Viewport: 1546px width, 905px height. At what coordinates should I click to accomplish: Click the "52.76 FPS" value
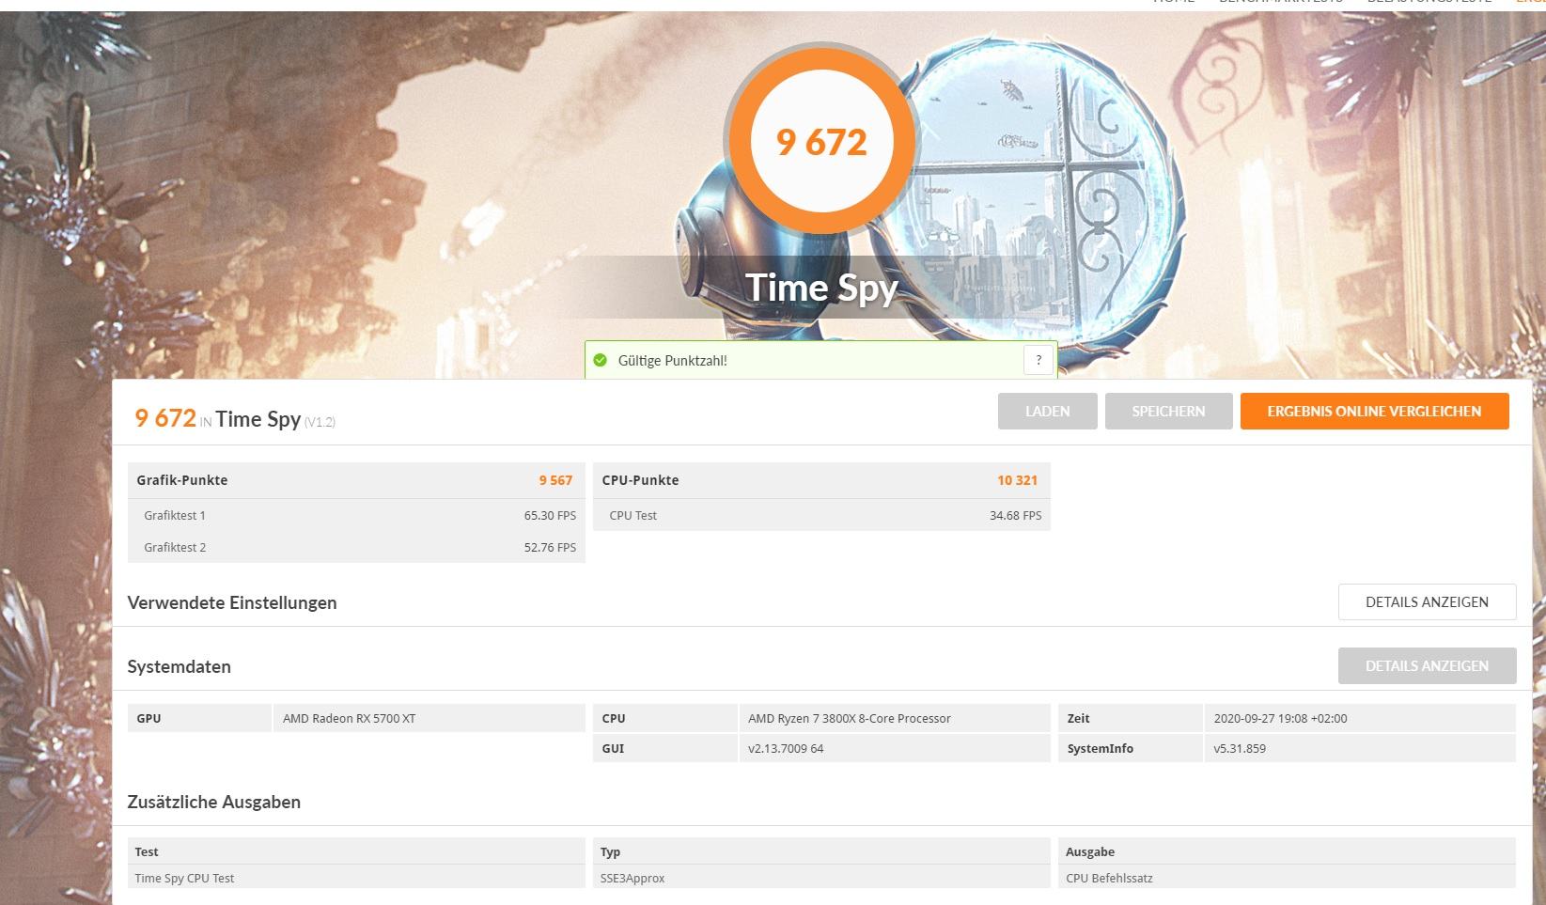tap(550, 547)
